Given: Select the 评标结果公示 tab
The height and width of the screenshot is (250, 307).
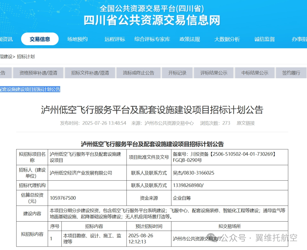Looking at the screenshot, I should click(x=213, y=73).
